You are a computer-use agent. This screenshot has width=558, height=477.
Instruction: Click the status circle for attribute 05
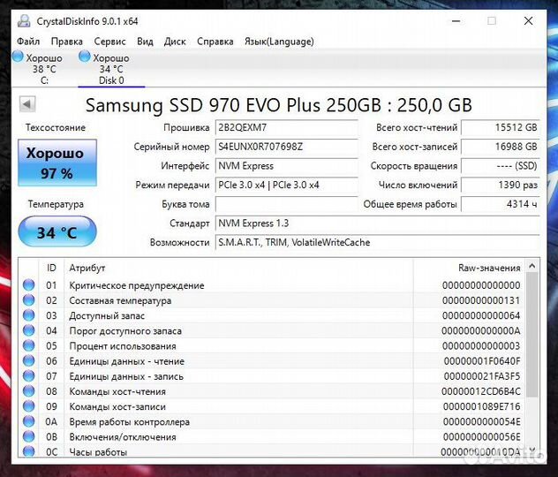[29, 345]
